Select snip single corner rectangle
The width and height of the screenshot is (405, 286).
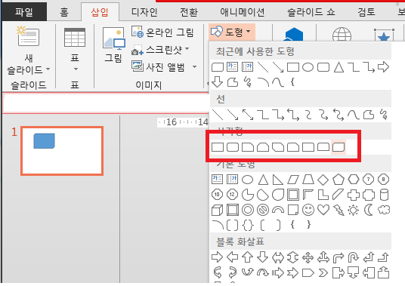[248, 147]
